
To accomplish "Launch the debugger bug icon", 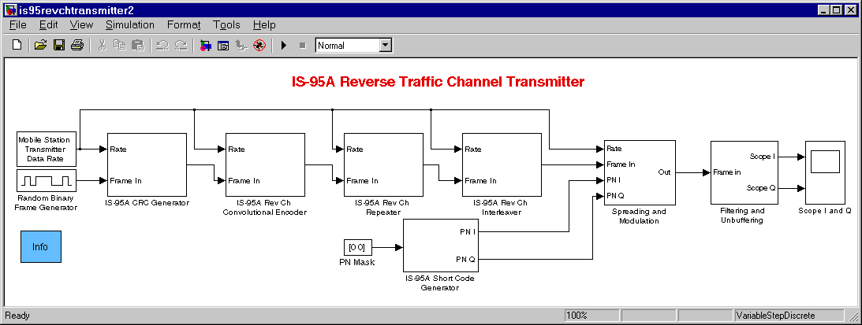I will 259,45.
